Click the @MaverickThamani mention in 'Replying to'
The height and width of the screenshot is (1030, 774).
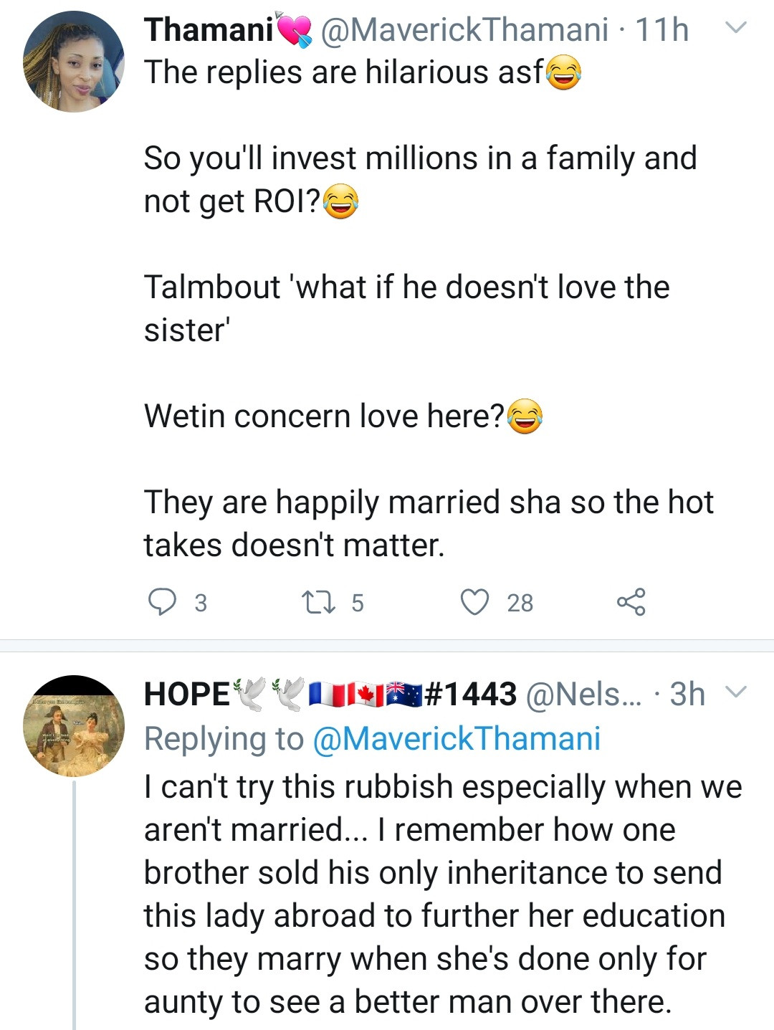coord(457,739)
